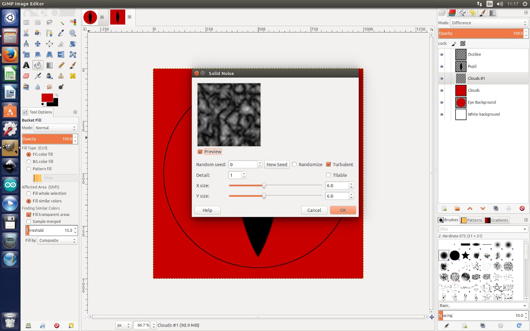Screen dimensions: 530x331
Task: Choose the Paths tool in the toolbox
Action: [x=49, y=33]
